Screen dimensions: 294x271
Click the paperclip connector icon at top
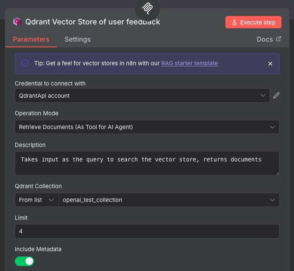coord(147,8)
